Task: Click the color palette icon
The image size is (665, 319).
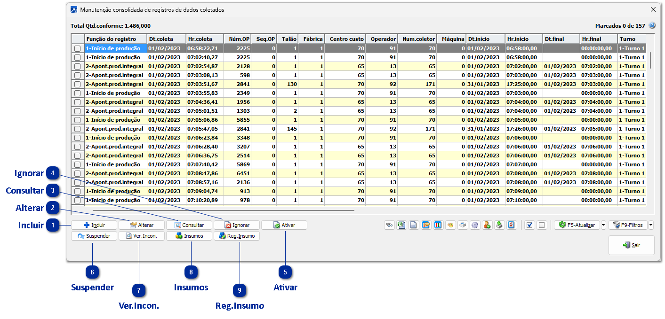Action: [450, 225]
